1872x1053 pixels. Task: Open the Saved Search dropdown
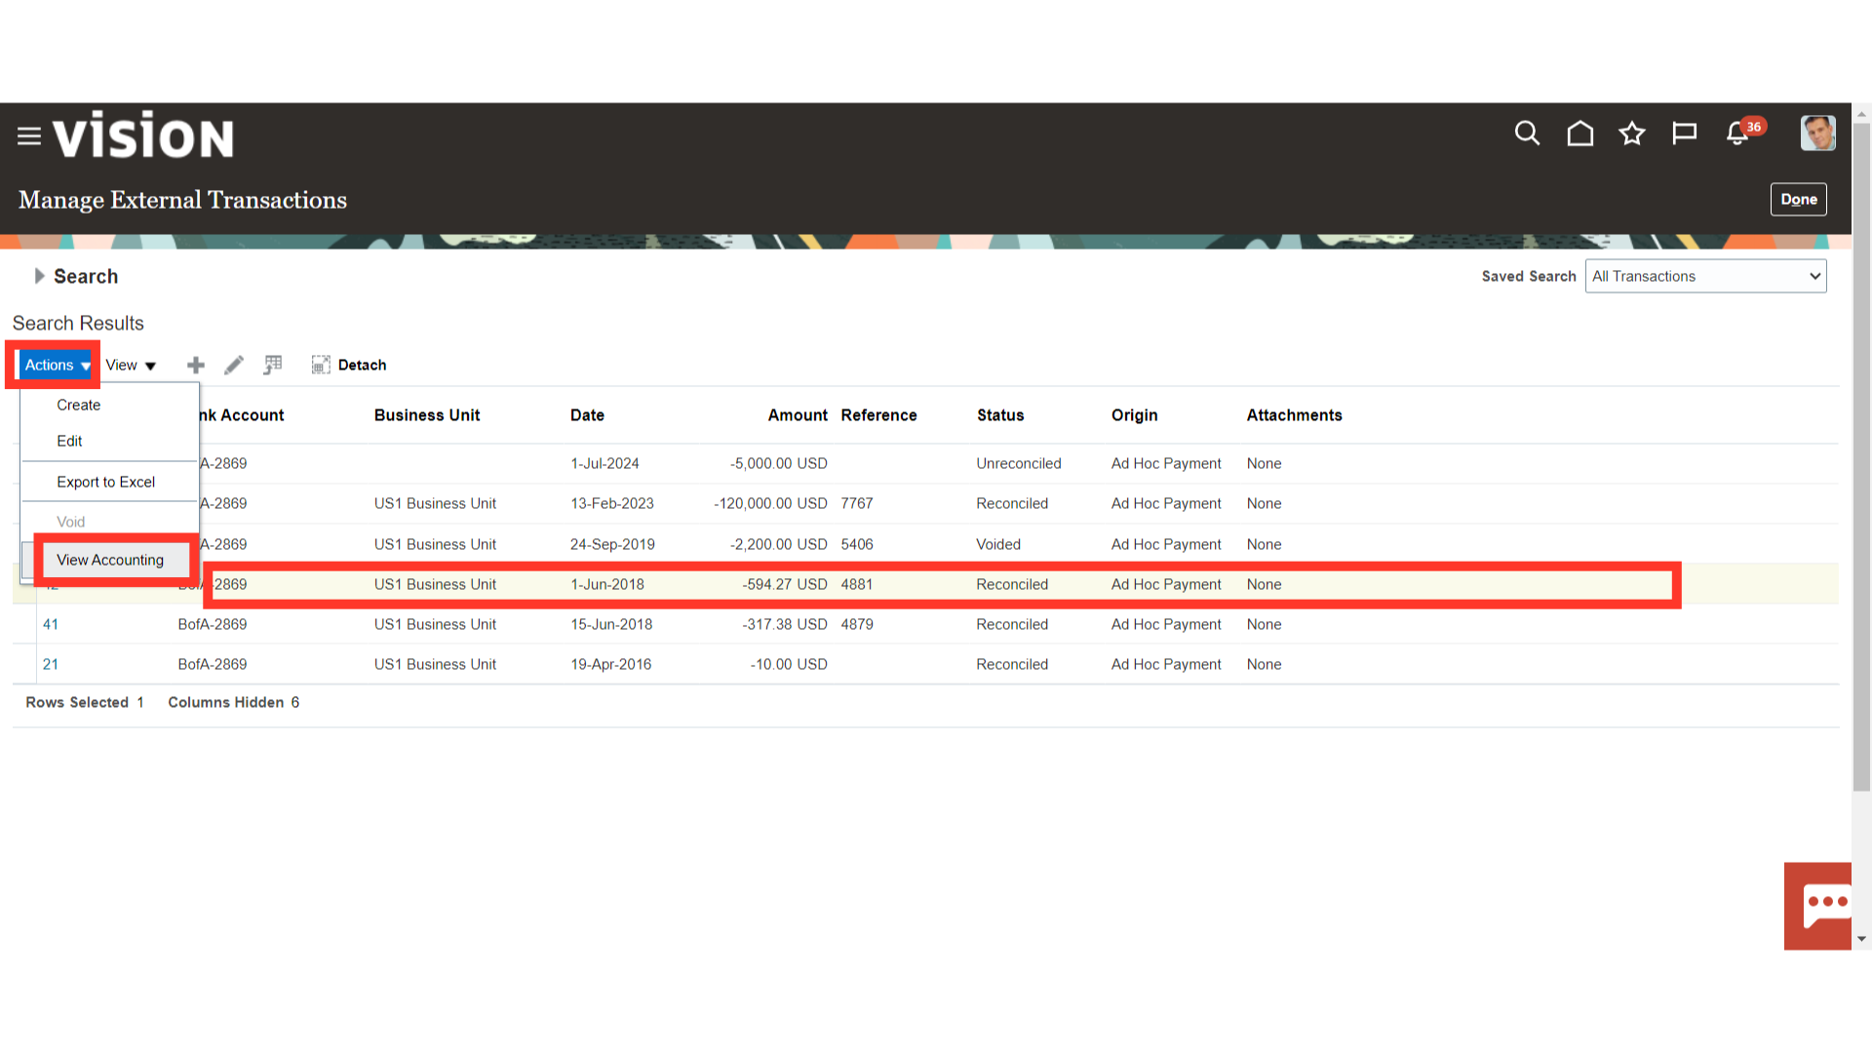click(x=1705, y=276)
